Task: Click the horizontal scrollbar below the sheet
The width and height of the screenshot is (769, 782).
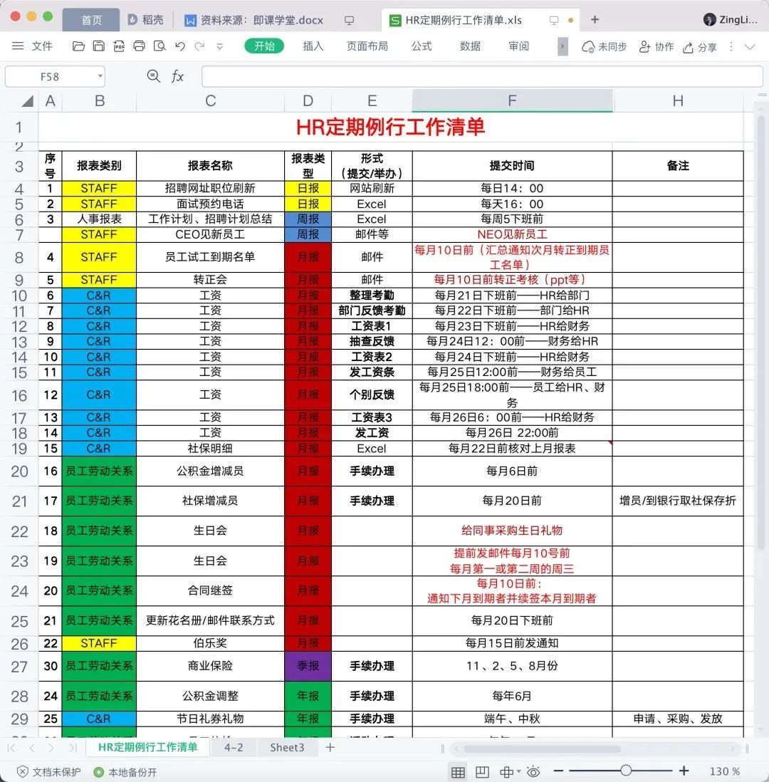Action: point(543,749)
